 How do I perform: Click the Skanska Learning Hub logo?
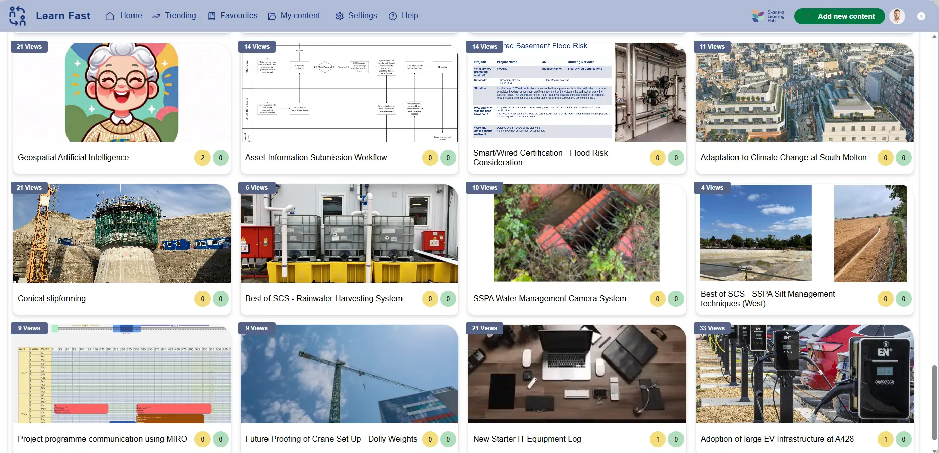[768, 16]
